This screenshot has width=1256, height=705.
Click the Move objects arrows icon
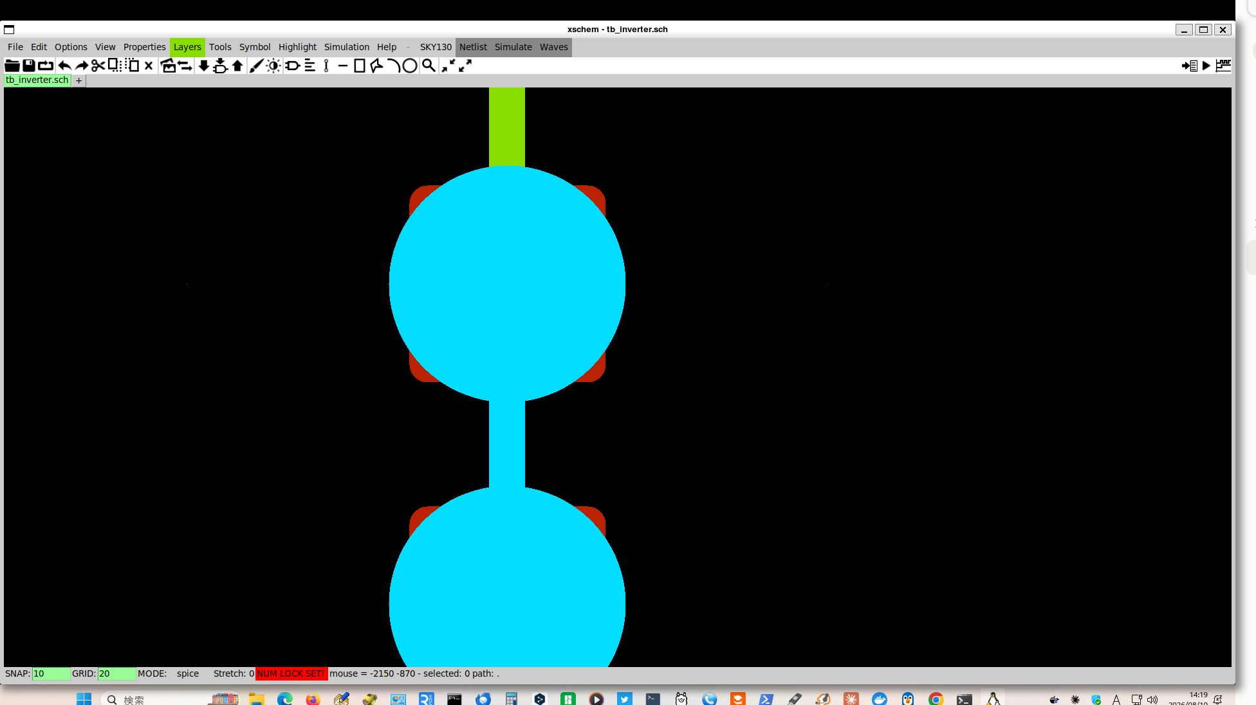coord(185,66)
